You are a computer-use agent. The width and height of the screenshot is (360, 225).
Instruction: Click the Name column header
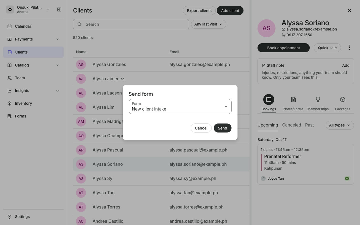[x=81, y=52]
